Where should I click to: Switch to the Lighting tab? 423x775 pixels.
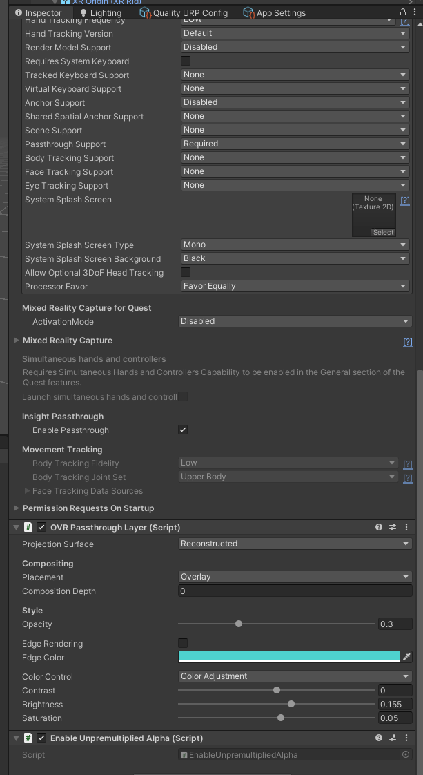pyautogui.click(x=100, y=12)
